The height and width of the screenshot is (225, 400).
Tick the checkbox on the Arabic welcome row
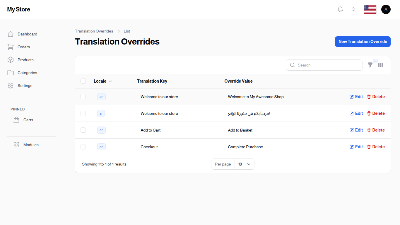83,113
